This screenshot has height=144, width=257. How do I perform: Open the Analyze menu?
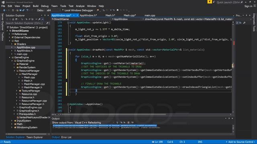click(x=80, y=6)
